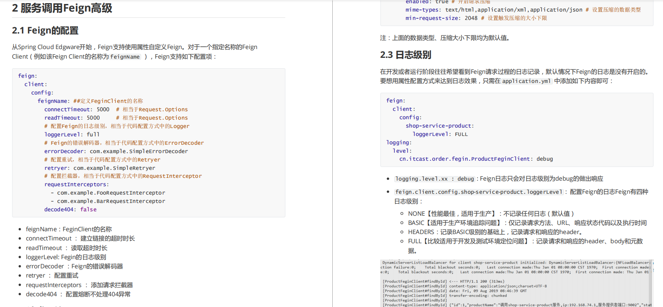Click the inline code 'application.yml'
663x307 pixels.
pos(526,81)
